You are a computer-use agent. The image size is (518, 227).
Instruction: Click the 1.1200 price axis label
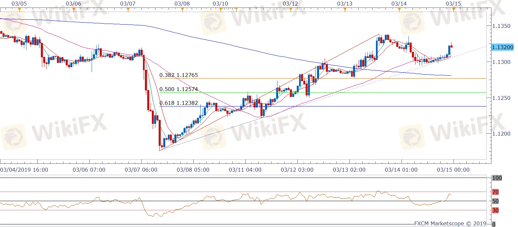[501, 134]
